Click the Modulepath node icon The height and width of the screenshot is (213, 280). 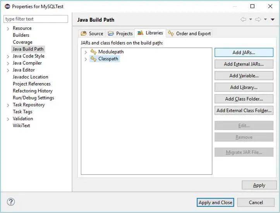pos(93,52)
